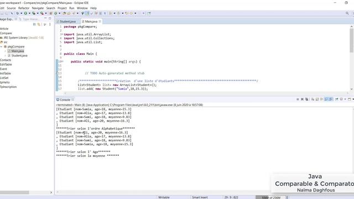Image resolution: width=354 pixels, height=199 pixels.
Task: Expand the Main.java tree node arrow
Action: [x=5, y=51]
